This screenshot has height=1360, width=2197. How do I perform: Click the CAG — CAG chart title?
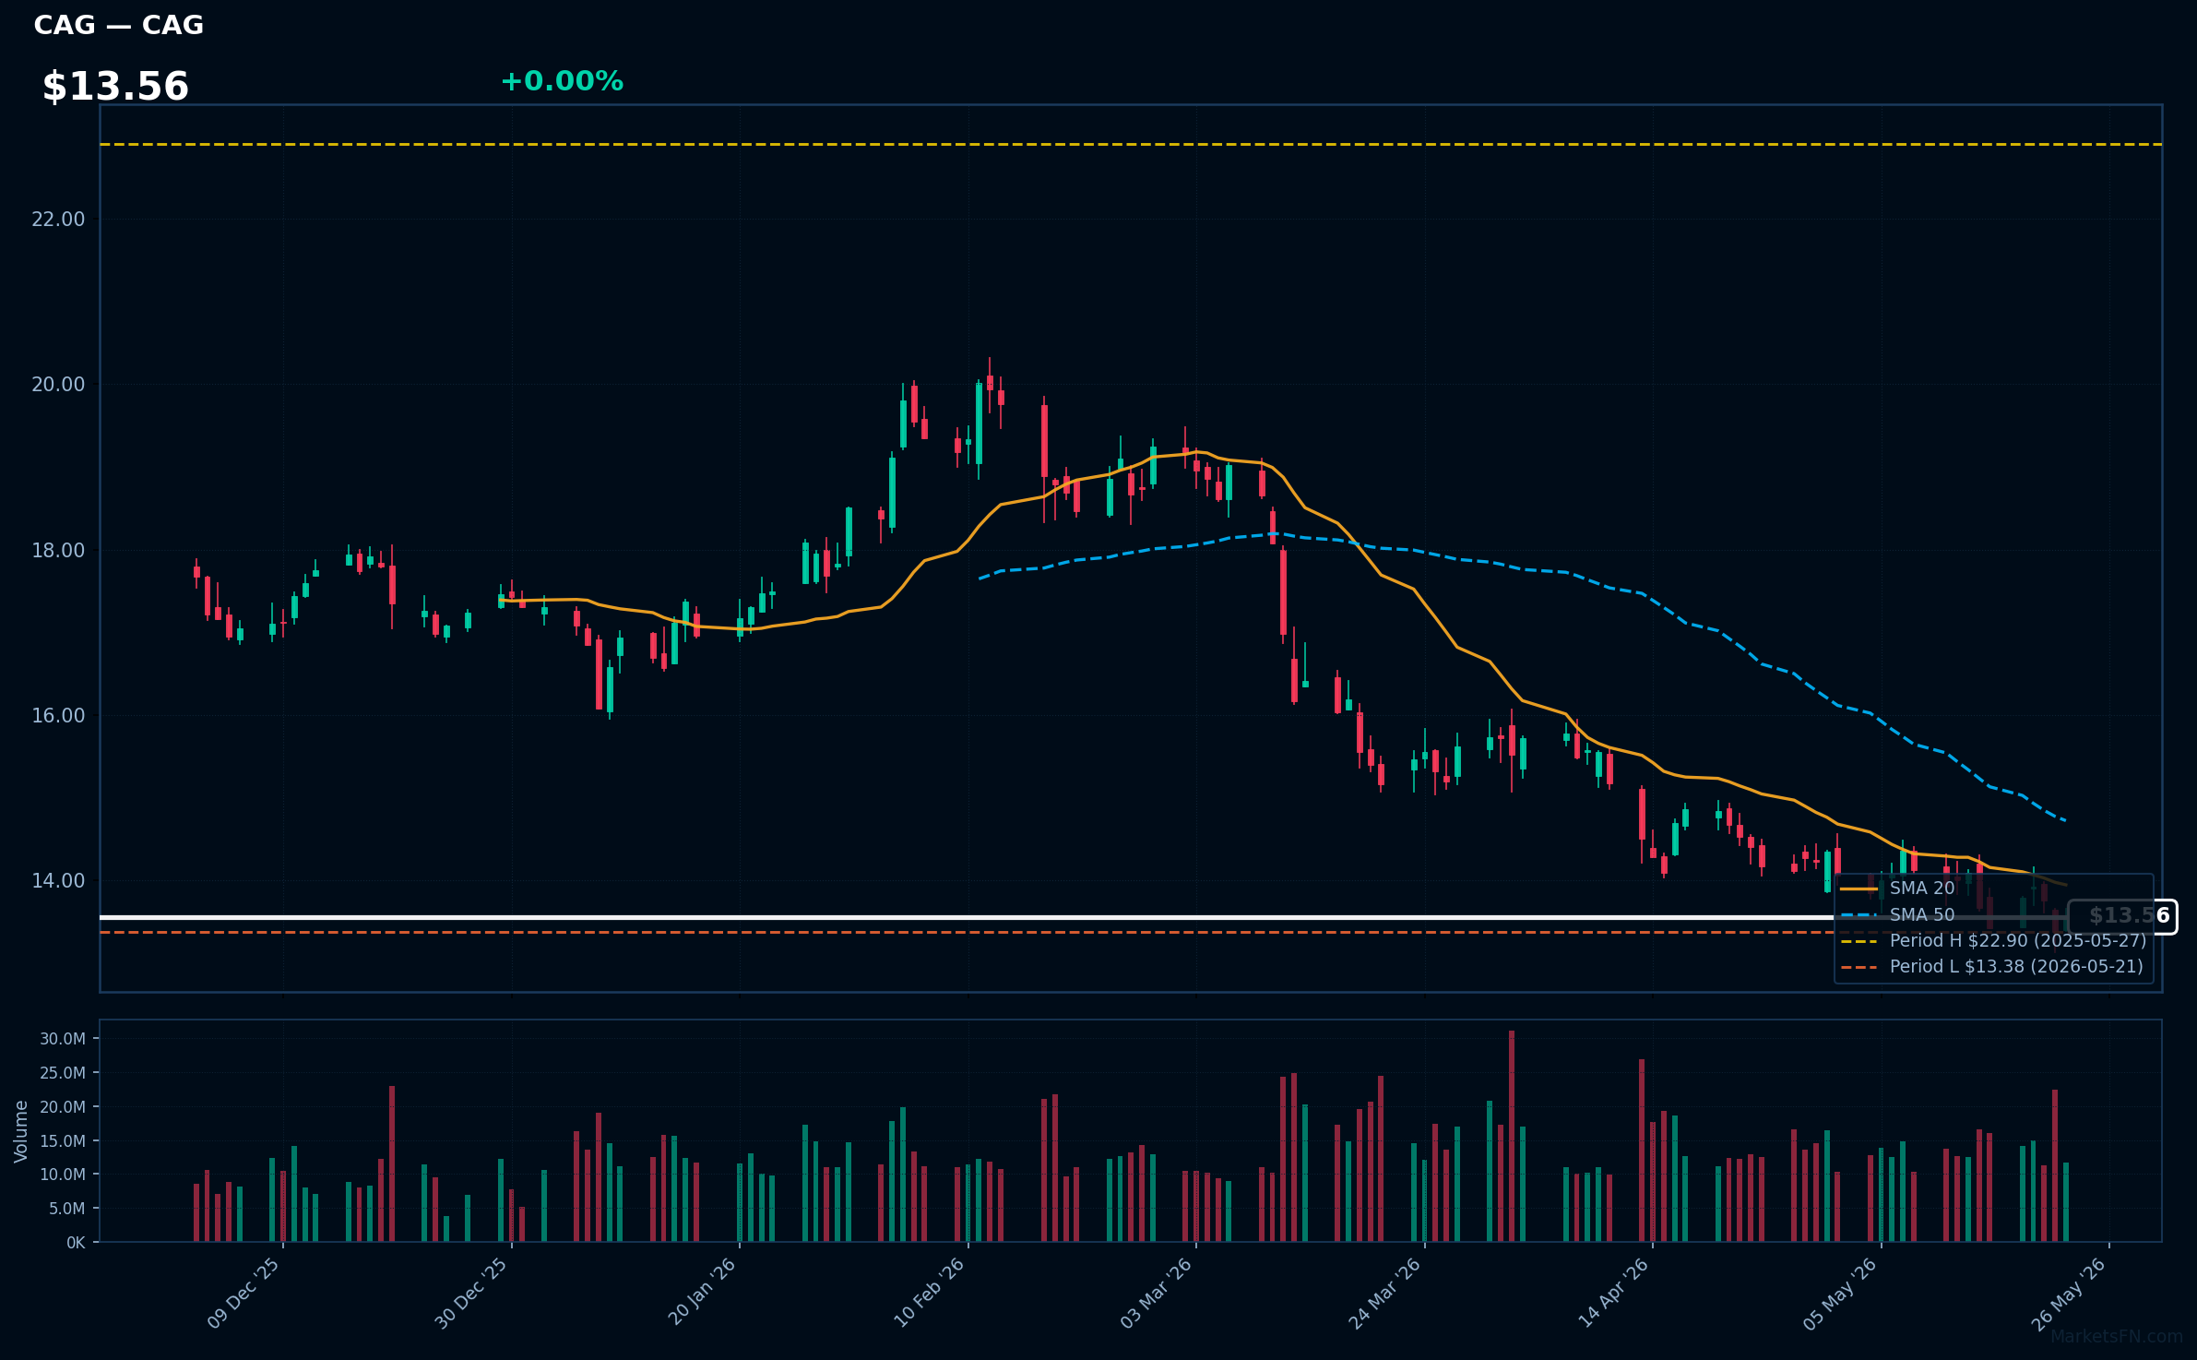click(x=118, y=25)
